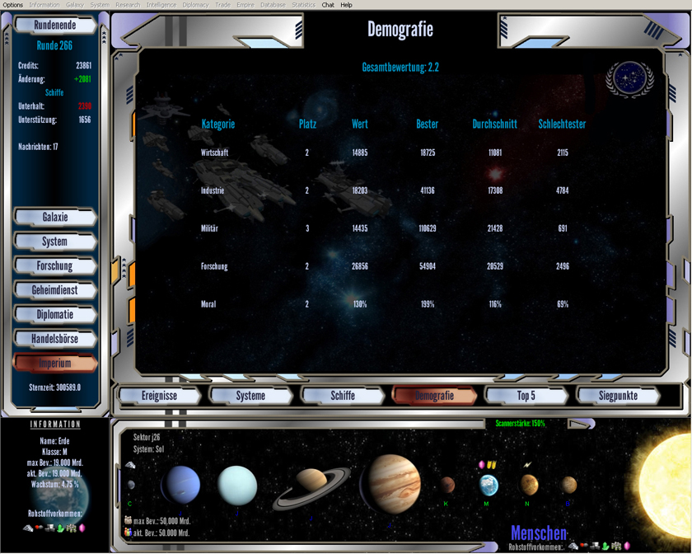Click the Wirtschaft category row label
Viewport: 692px width, 554px height.
(214, 153)
